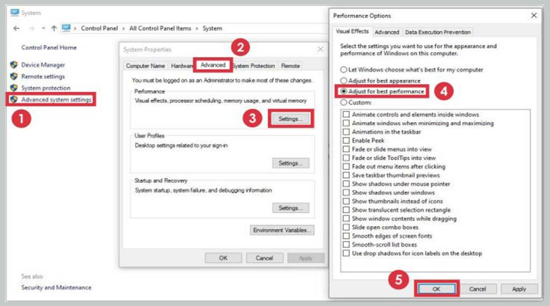Viewport: 550px width, 306px height.
Task: Click OK in Performance Options
Action: click(436, 289)
